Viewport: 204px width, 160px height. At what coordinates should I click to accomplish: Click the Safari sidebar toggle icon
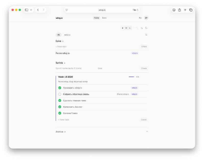[x=27, y=10]
